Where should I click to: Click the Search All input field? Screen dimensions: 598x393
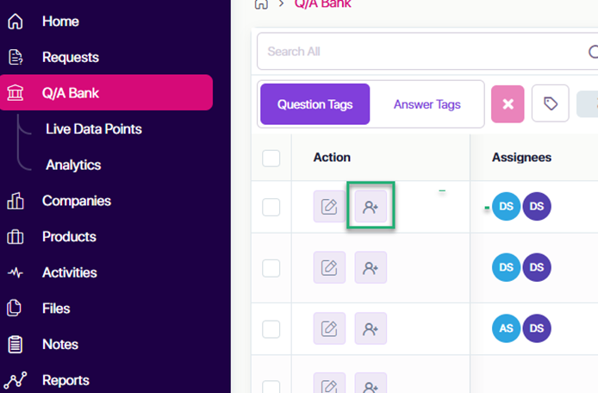(427, 51)
